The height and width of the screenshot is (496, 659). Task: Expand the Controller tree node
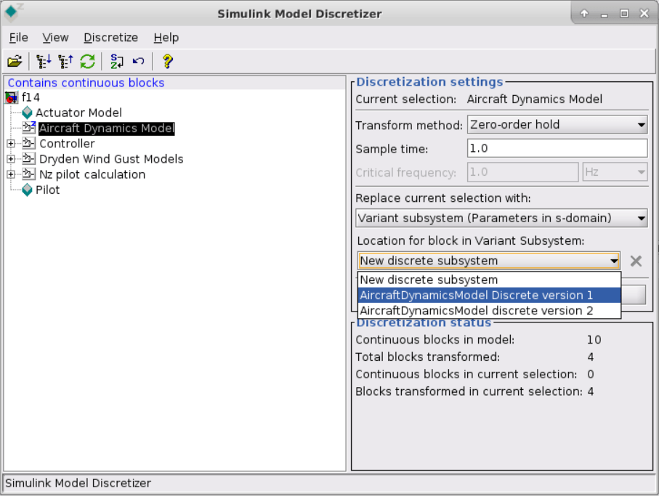(x=11, y=144)
